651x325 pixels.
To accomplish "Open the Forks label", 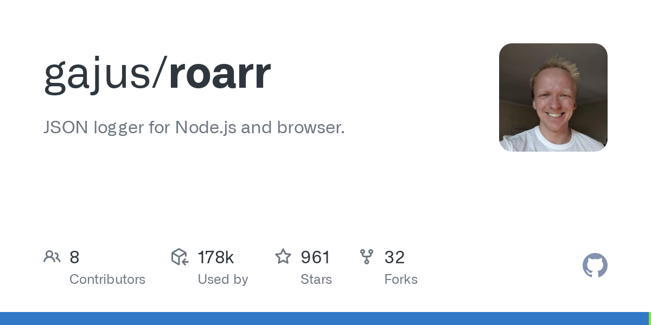I will pyautogui.click(x=401, y=279).
